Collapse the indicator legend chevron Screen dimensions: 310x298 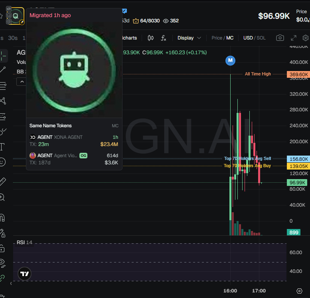22,82
